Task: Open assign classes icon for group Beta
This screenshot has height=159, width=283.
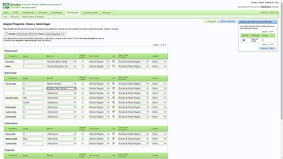Action: point(83,138)
